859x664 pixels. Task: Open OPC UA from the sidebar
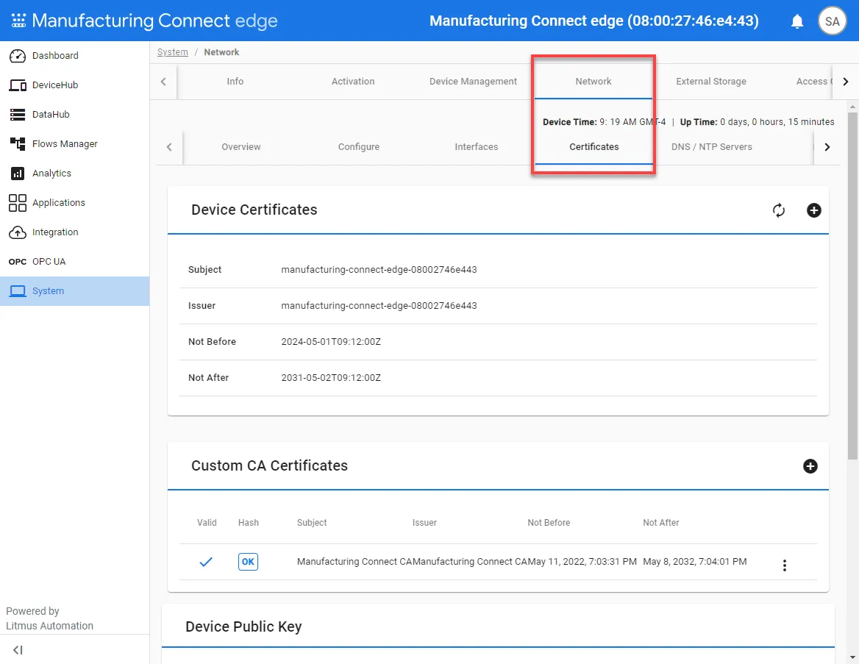coord(74,261)
